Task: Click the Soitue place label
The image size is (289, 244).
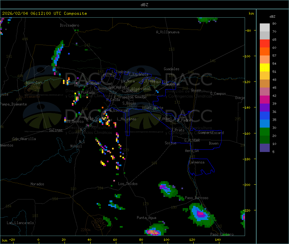Action: tap(171, 143)
